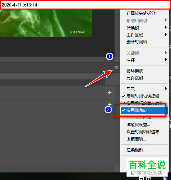Open 洋葱皮设置... dialog

point(144,125)
